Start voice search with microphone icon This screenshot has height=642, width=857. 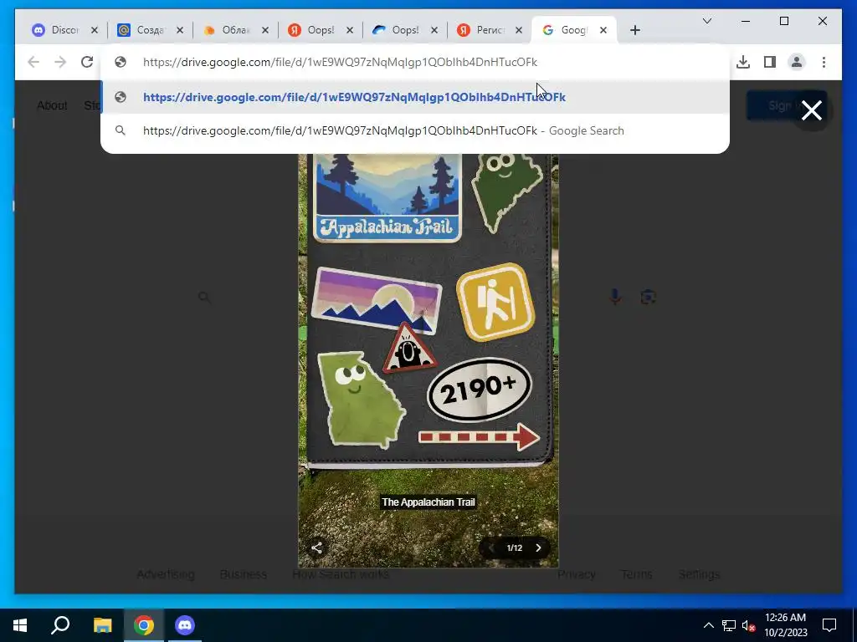[x=615, y=297]
